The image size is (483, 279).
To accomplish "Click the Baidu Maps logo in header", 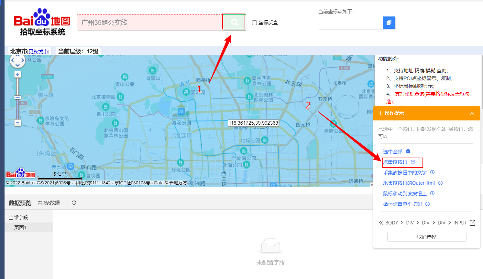I will click(42, 22).
